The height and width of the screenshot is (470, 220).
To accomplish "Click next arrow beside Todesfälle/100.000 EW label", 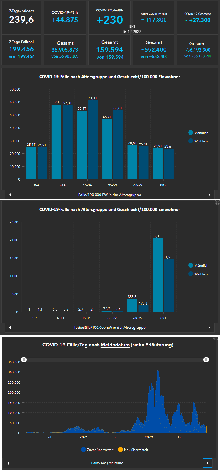I will coord(209,328).
